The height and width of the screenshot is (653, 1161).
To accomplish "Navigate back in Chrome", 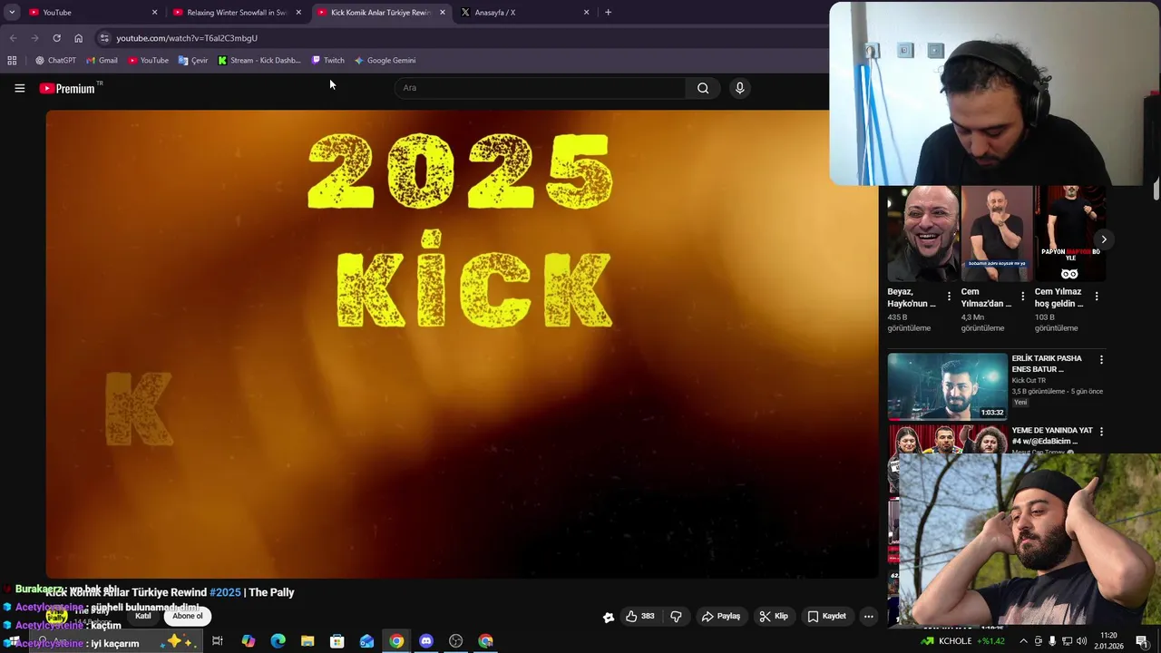I will click(13, 38).
